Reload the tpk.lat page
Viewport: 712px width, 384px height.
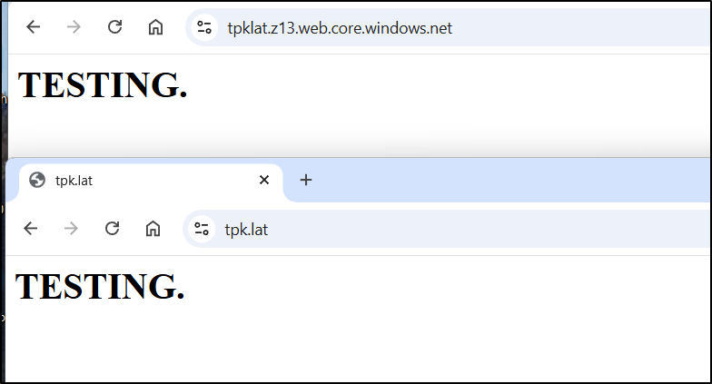[112, 229]
